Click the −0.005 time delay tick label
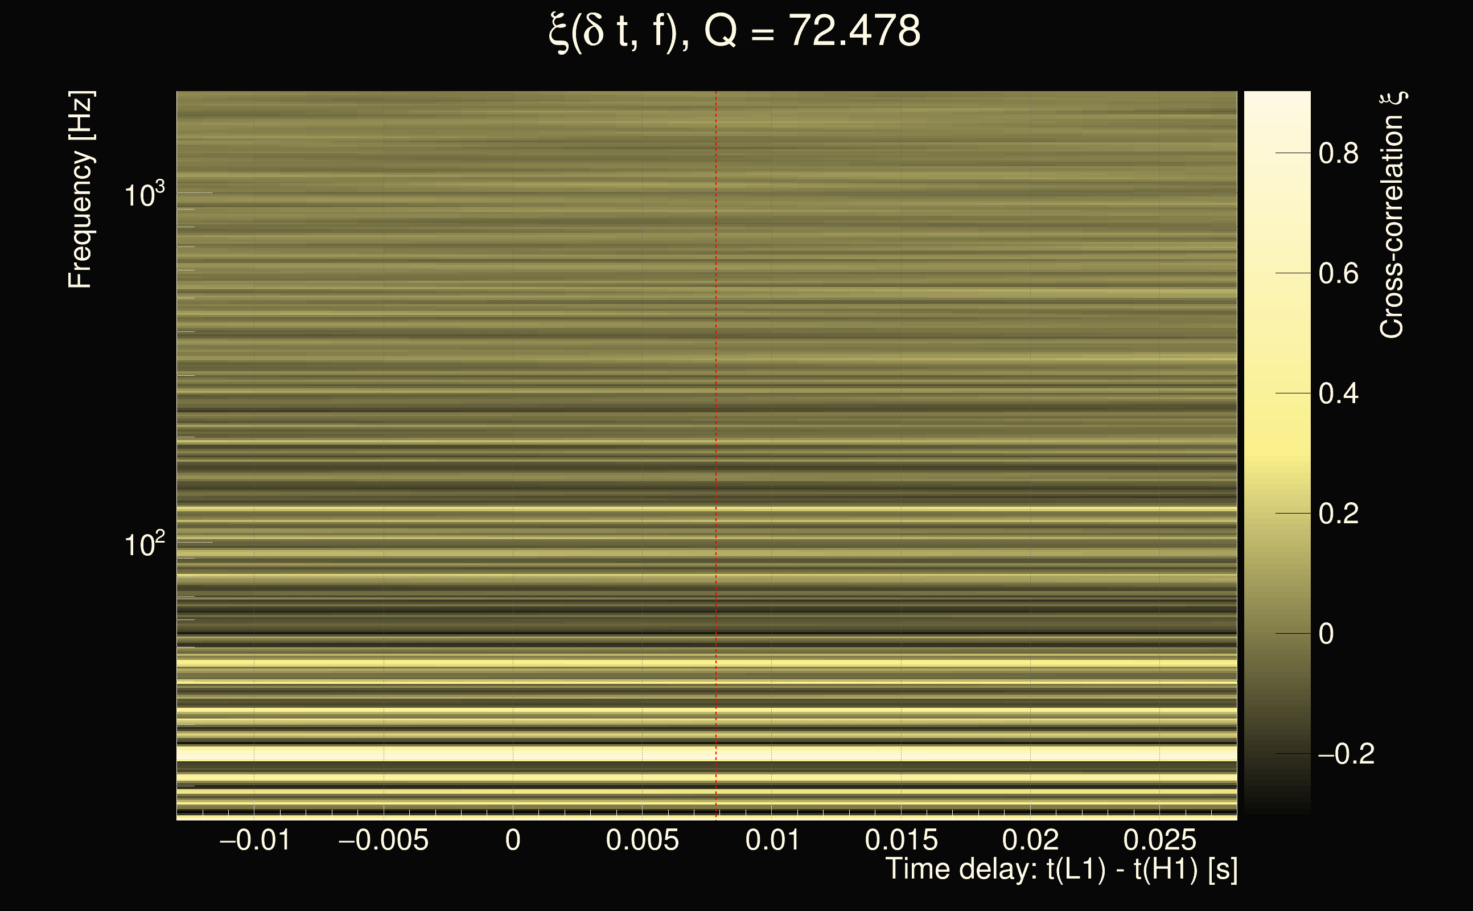 tap(384, 840)
